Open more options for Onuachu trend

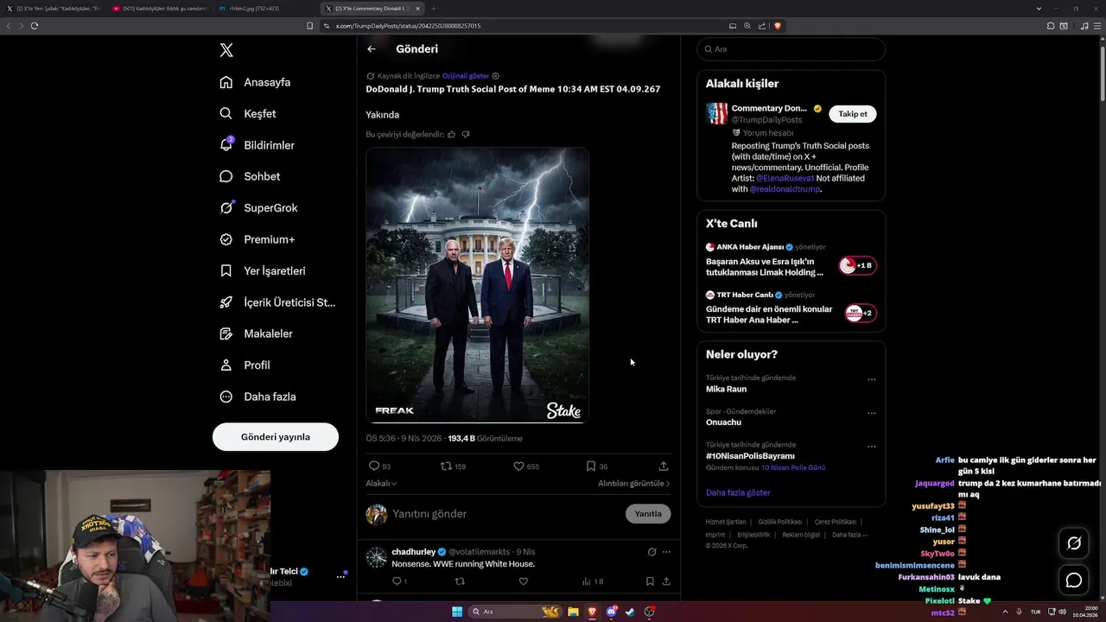(871, 413)
